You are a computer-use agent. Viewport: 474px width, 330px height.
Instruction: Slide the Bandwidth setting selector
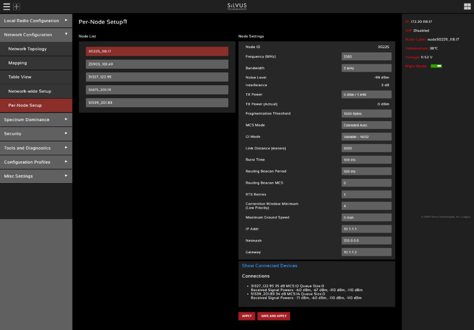[x=366, y=68]
